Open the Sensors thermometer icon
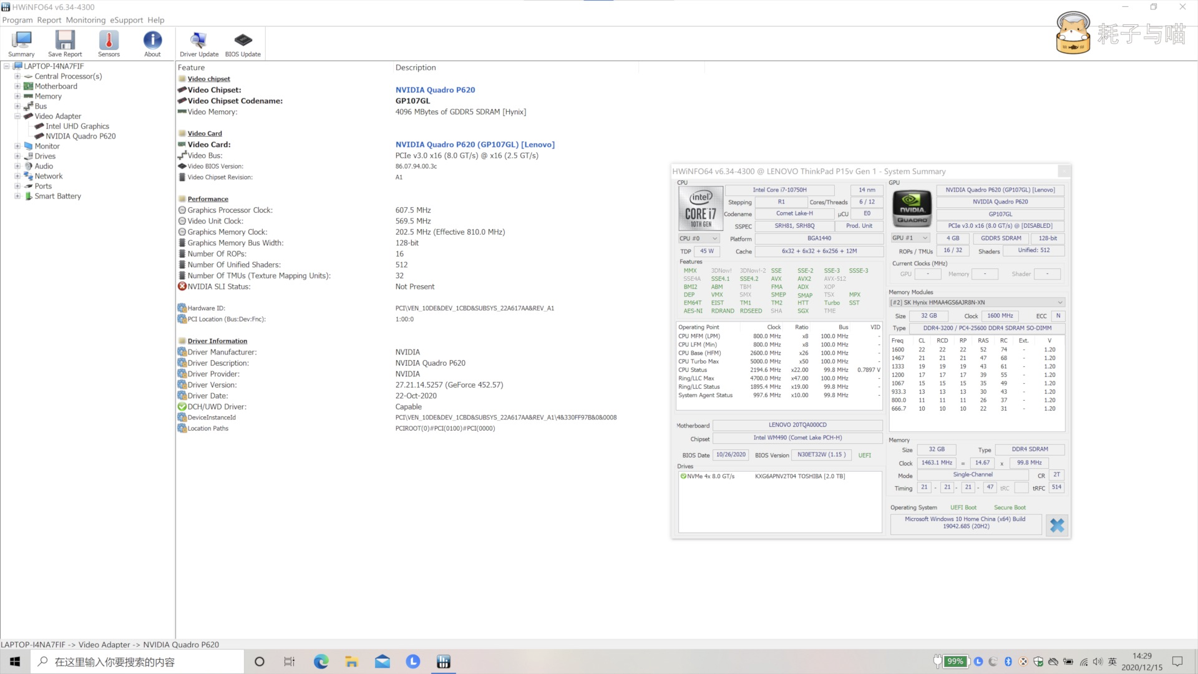Screen dimensions: 1198x674 coord(109,44)
